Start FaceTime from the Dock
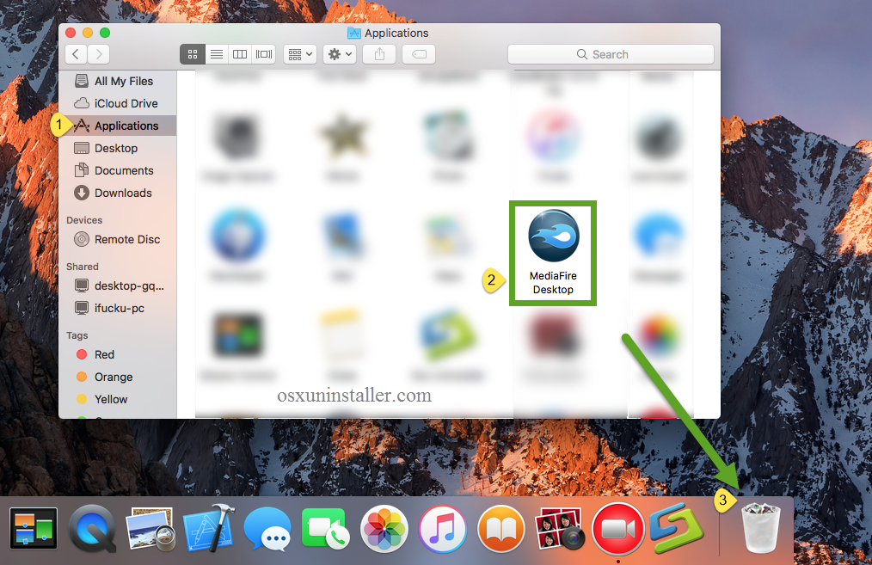 (326, 529)
